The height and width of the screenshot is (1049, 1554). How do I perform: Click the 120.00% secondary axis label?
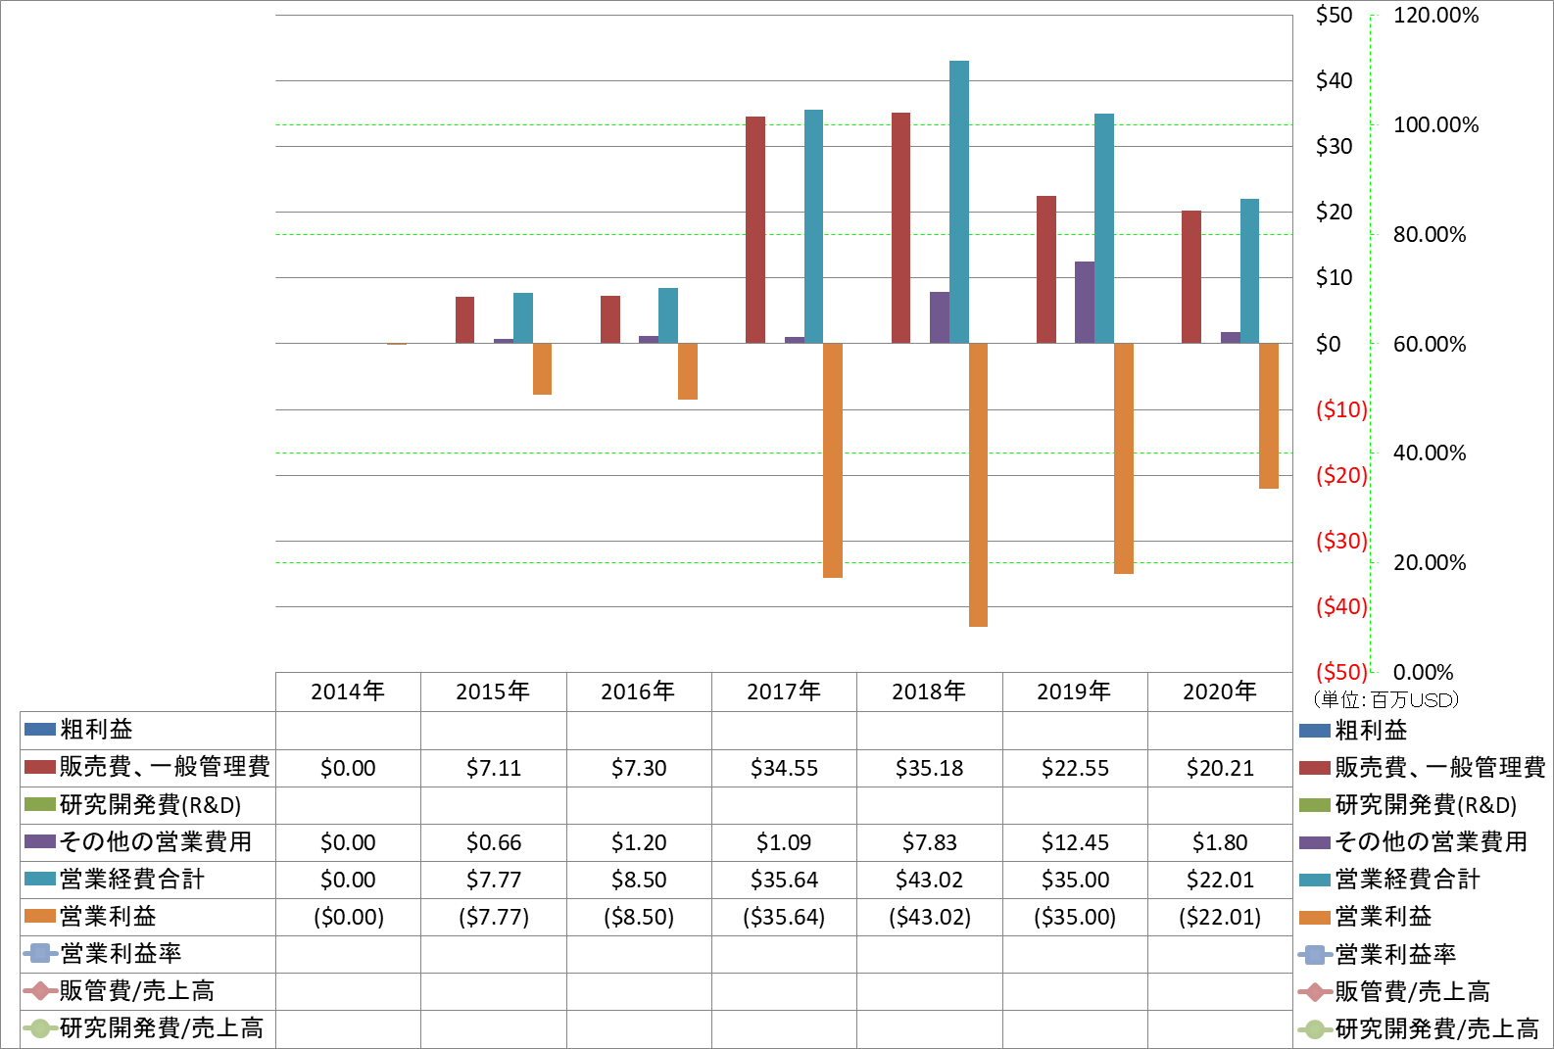tap(1435, 15)
